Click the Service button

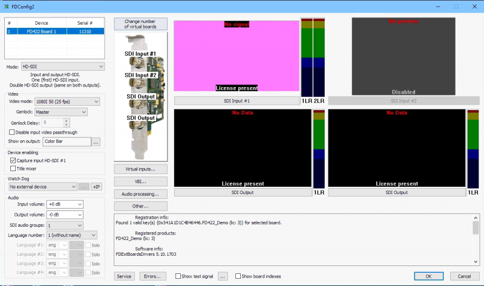point(125,276)
